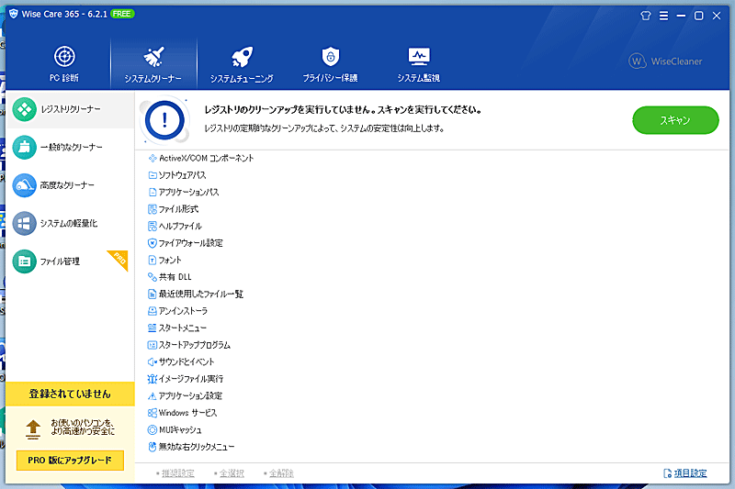Click the スタートメニュー item icon
The image size is (735, 489).
pyautogui.click(x=153, y=328)
